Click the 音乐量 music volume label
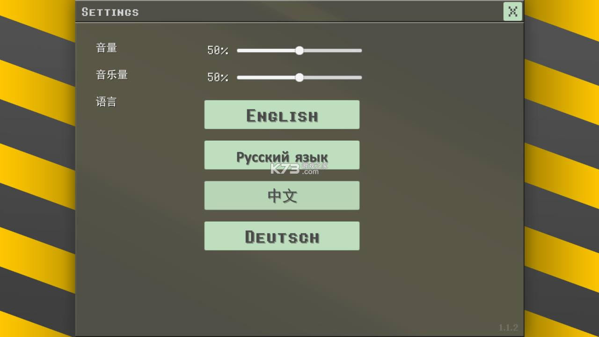The width and height of the screenshot is (599, 337). [111, 75]
